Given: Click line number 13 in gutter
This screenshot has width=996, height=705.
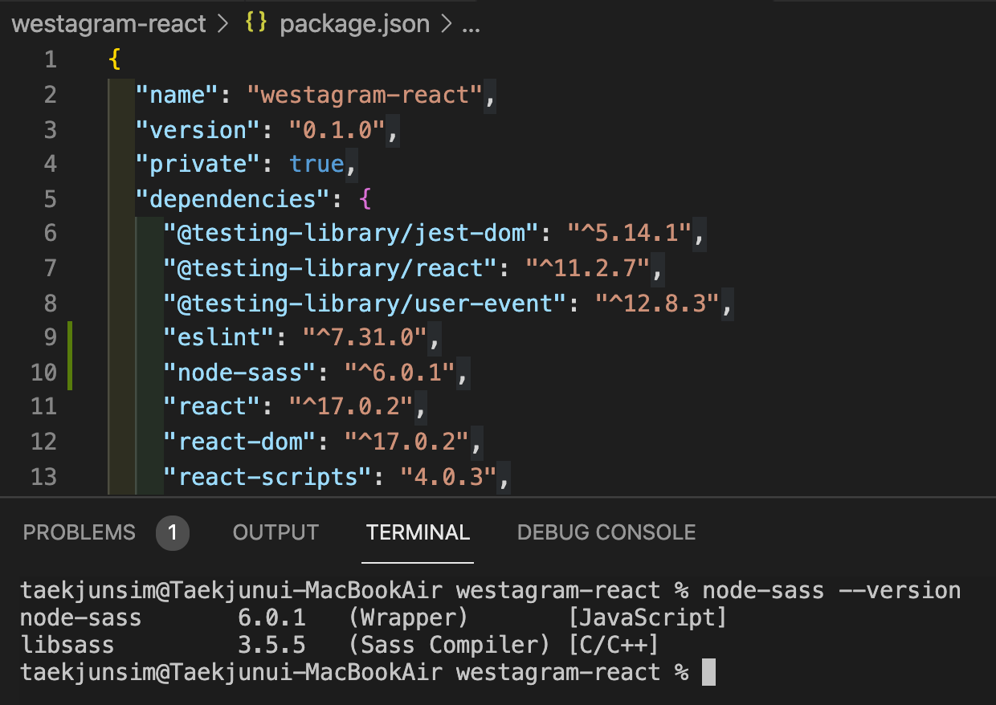Looking at the screenshot, I should pyautogui.click(x=44, y=477).
